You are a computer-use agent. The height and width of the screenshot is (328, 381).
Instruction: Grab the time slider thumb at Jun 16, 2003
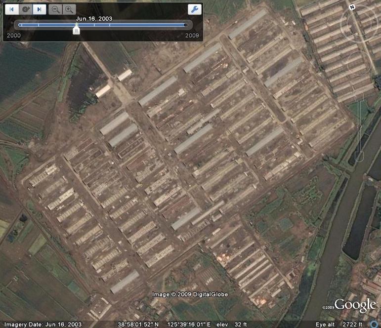tap(76, 30)
